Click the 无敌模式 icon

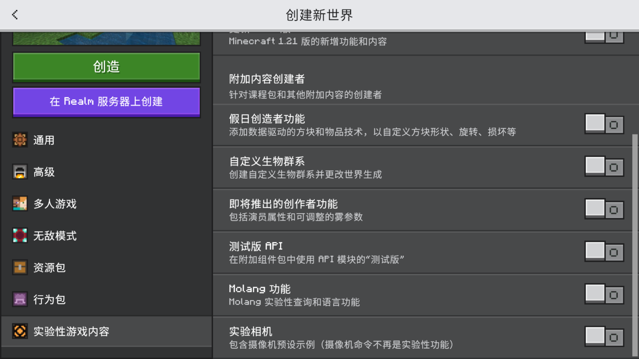(20, 236)
